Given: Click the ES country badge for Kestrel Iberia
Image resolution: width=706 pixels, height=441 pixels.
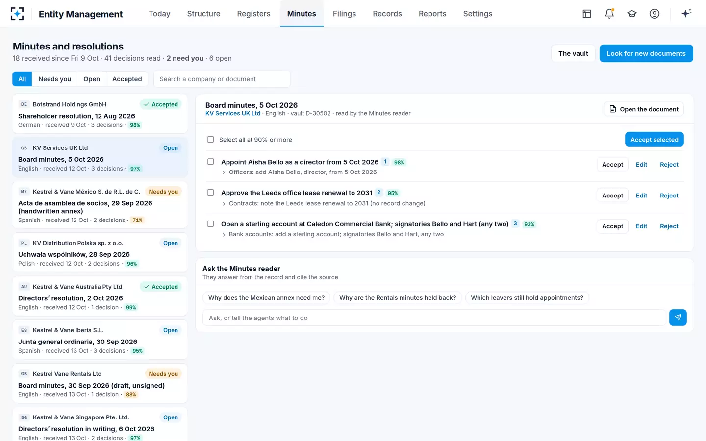Looking at the screenshot, I should 24,330.
